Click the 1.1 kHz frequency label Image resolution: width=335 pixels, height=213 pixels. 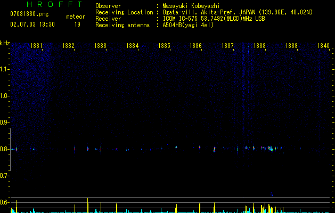(x=4, y=69)
